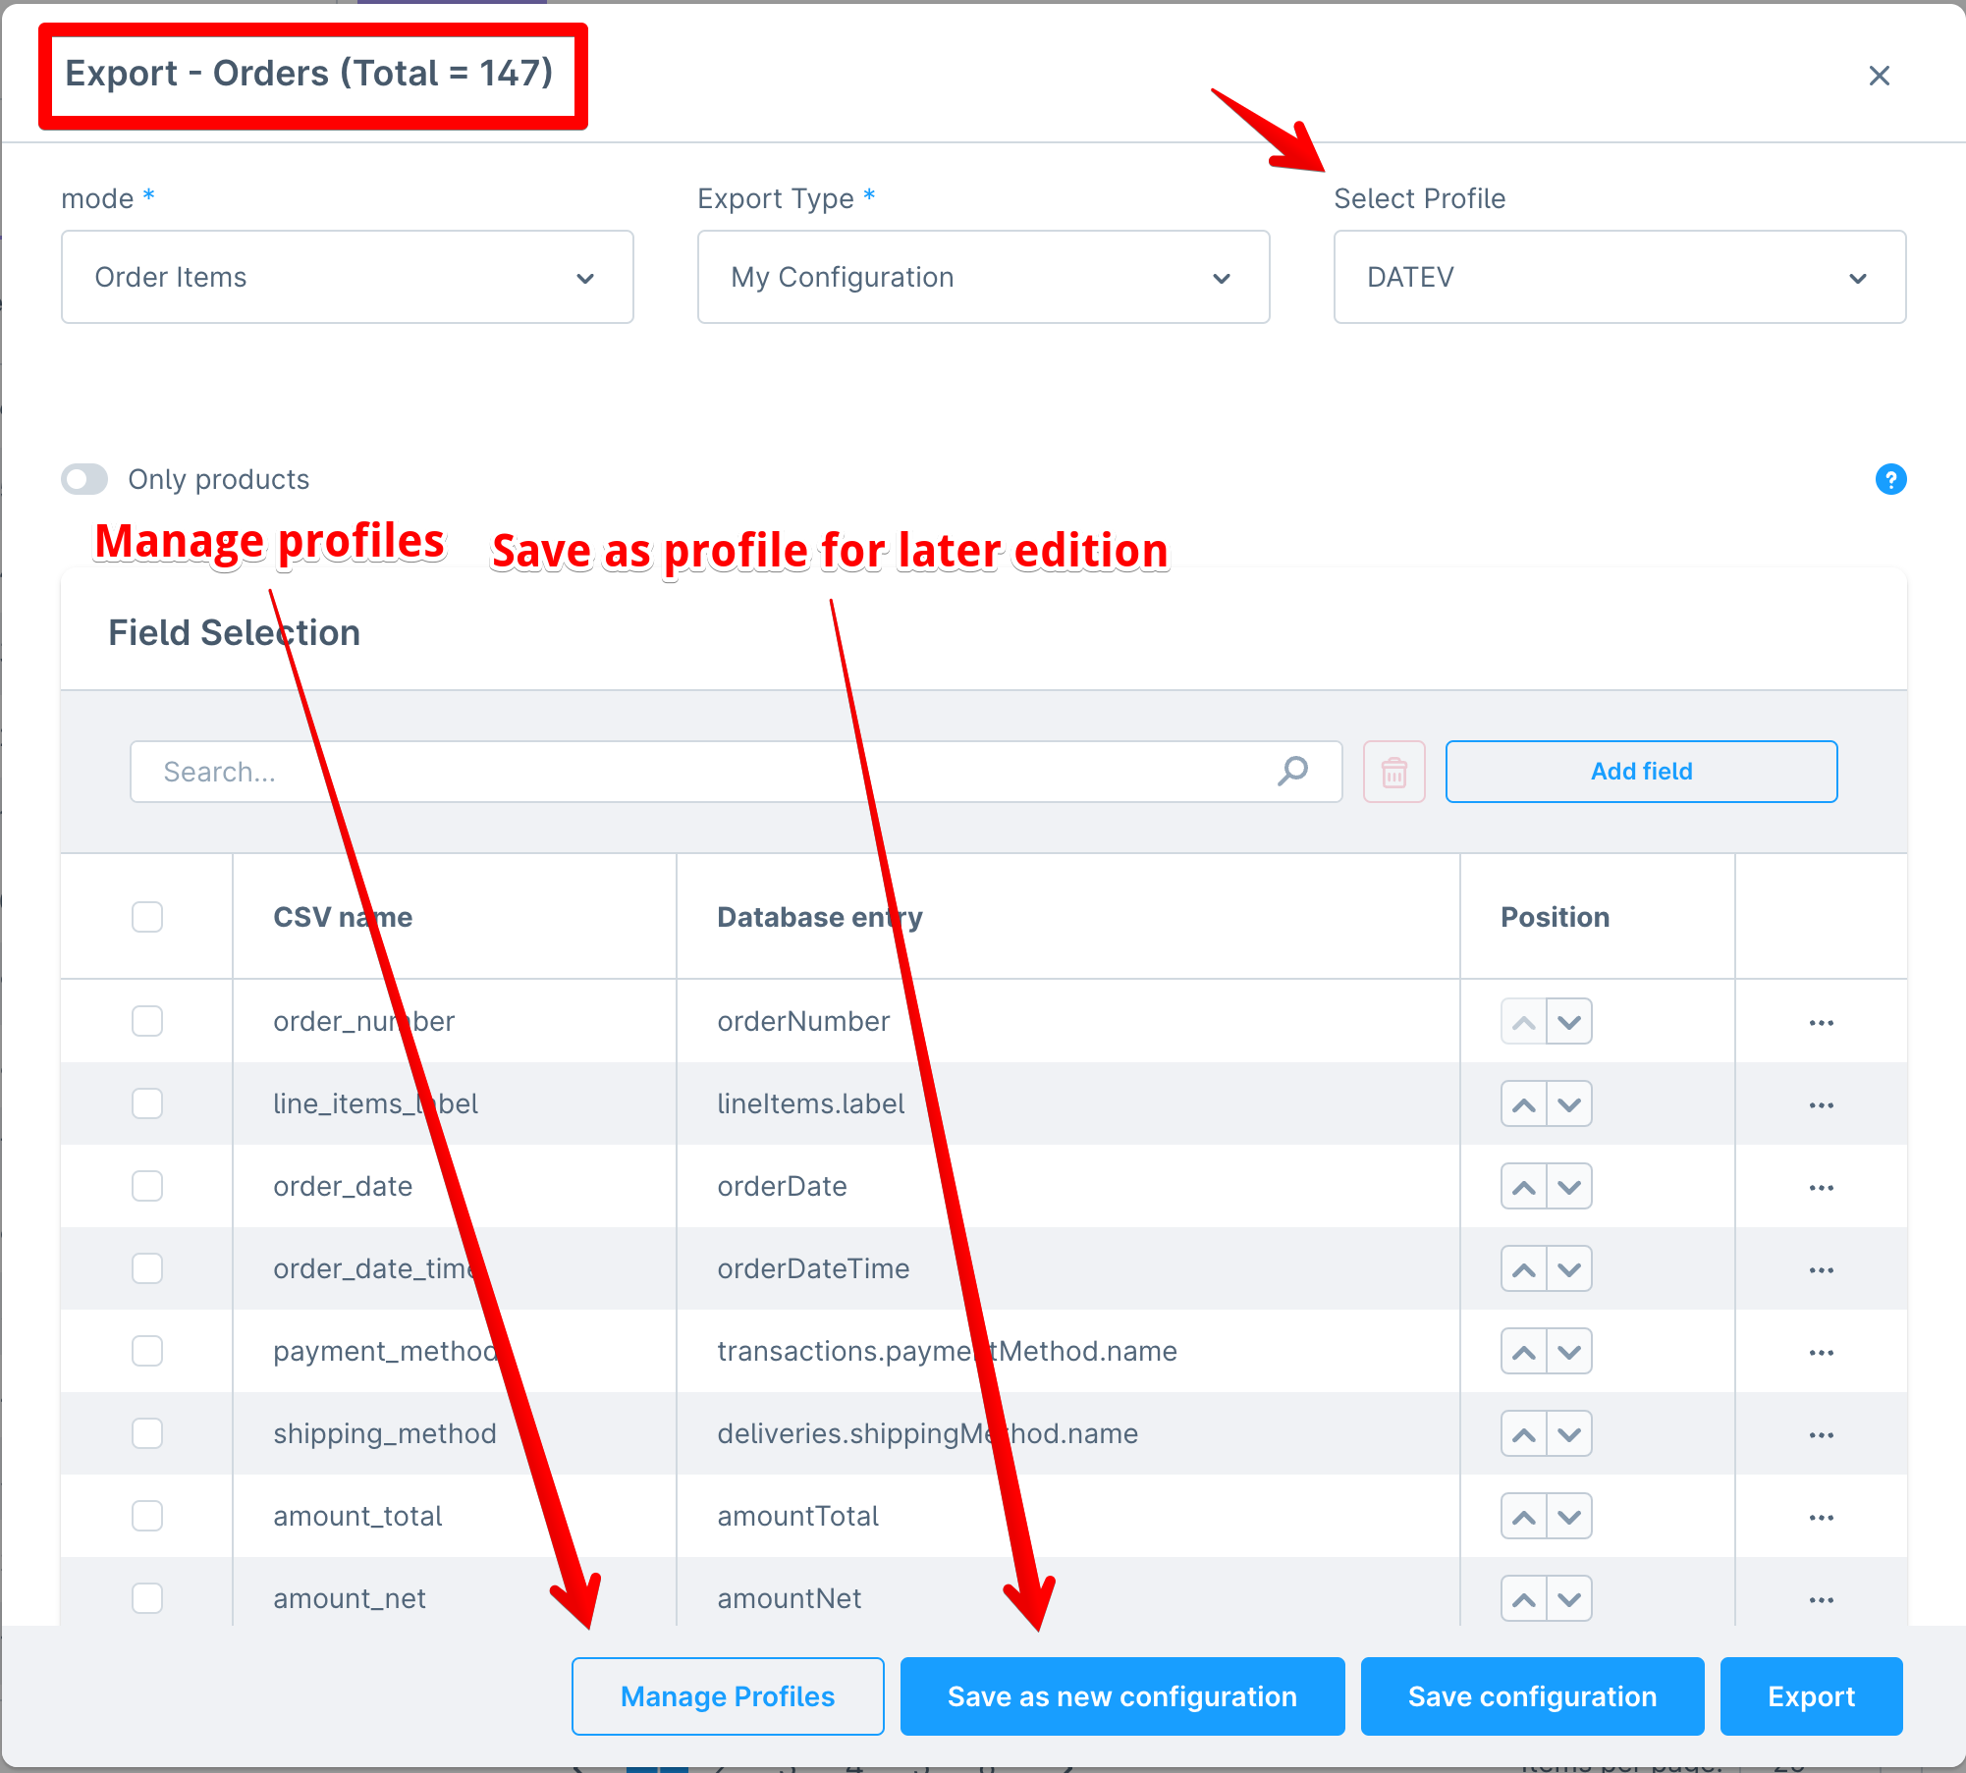Check the order_date_time row checkbox

[x=147, y=1268]
